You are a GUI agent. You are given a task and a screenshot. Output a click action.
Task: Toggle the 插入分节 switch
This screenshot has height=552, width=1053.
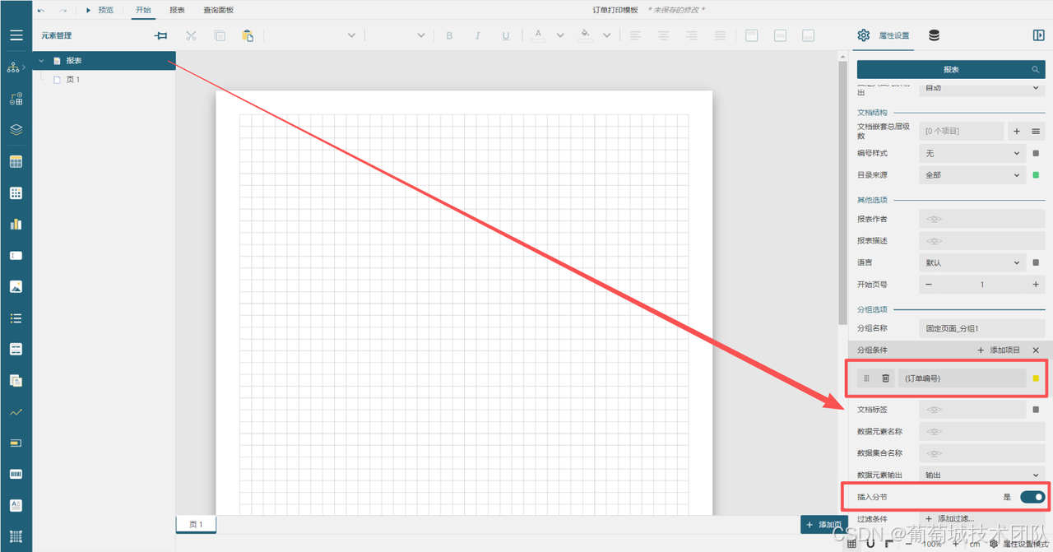point(1032,497)
